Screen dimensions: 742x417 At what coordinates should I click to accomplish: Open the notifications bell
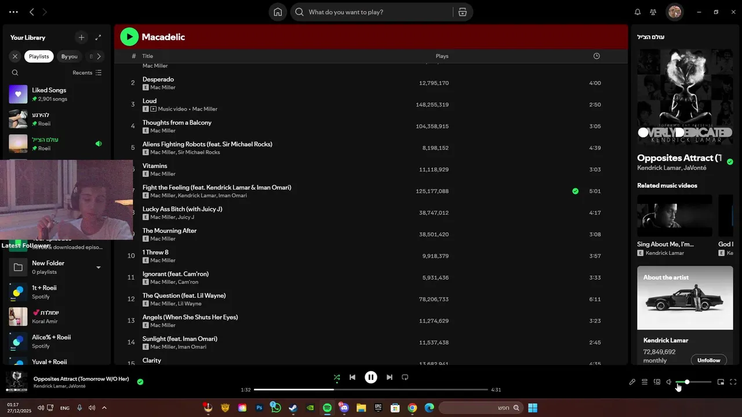point(638,12)
